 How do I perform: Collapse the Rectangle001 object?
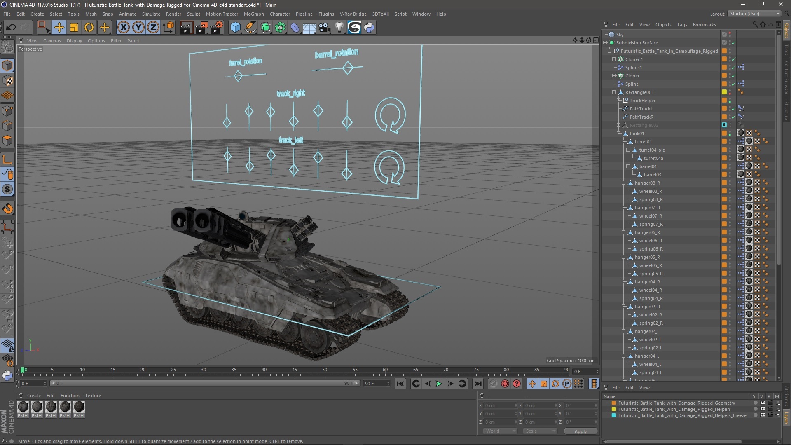click(614, 92)
